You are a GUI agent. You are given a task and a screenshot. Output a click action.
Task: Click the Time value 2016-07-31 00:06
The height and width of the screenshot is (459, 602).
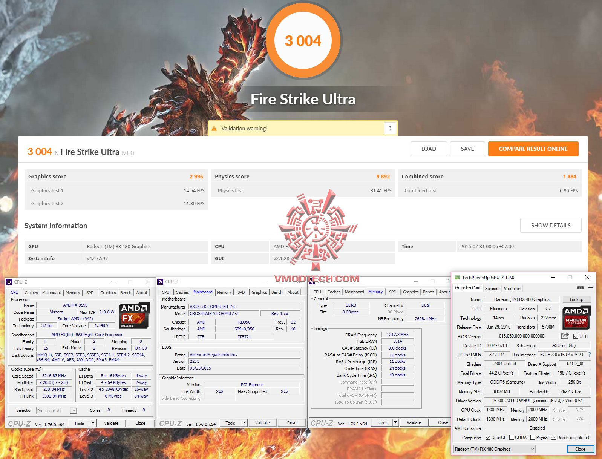click(x=487, y=247)
